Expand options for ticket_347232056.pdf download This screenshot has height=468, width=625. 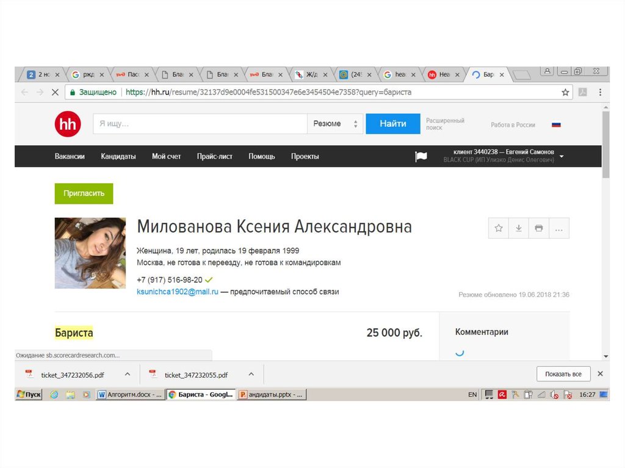tap(128, 374)
